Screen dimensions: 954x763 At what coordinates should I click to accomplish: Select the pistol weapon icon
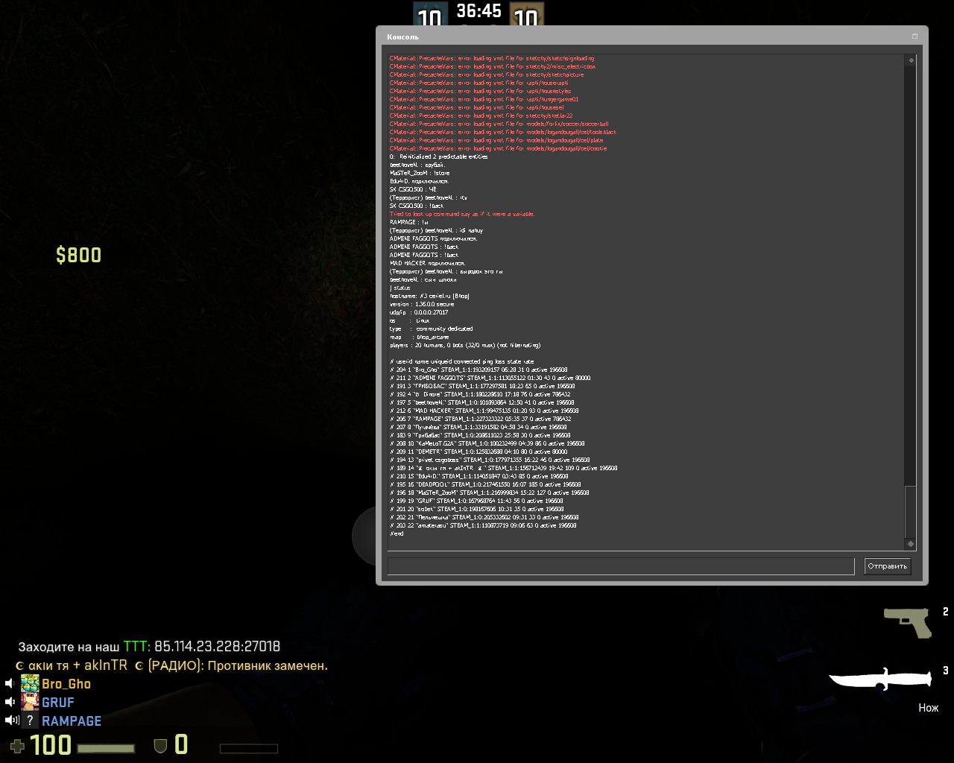click(907, 622)
